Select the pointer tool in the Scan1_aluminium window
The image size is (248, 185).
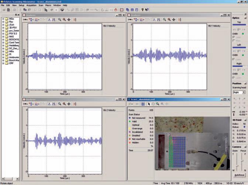coord(149,104)
